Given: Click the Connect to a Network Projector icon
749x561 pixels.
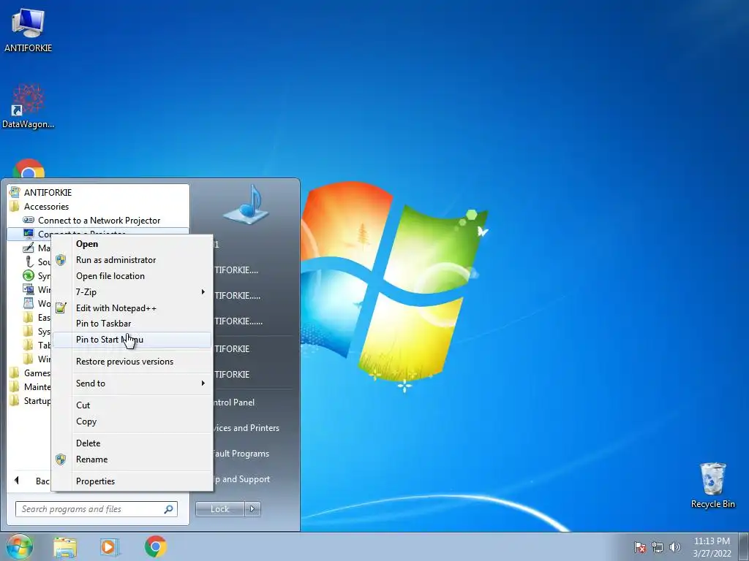Looking at the screenshot, I should [29, 220].
